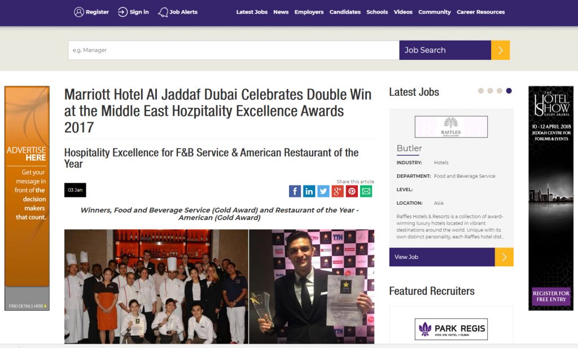Click the Latest Jobs heading

click(x=414, y=92)
